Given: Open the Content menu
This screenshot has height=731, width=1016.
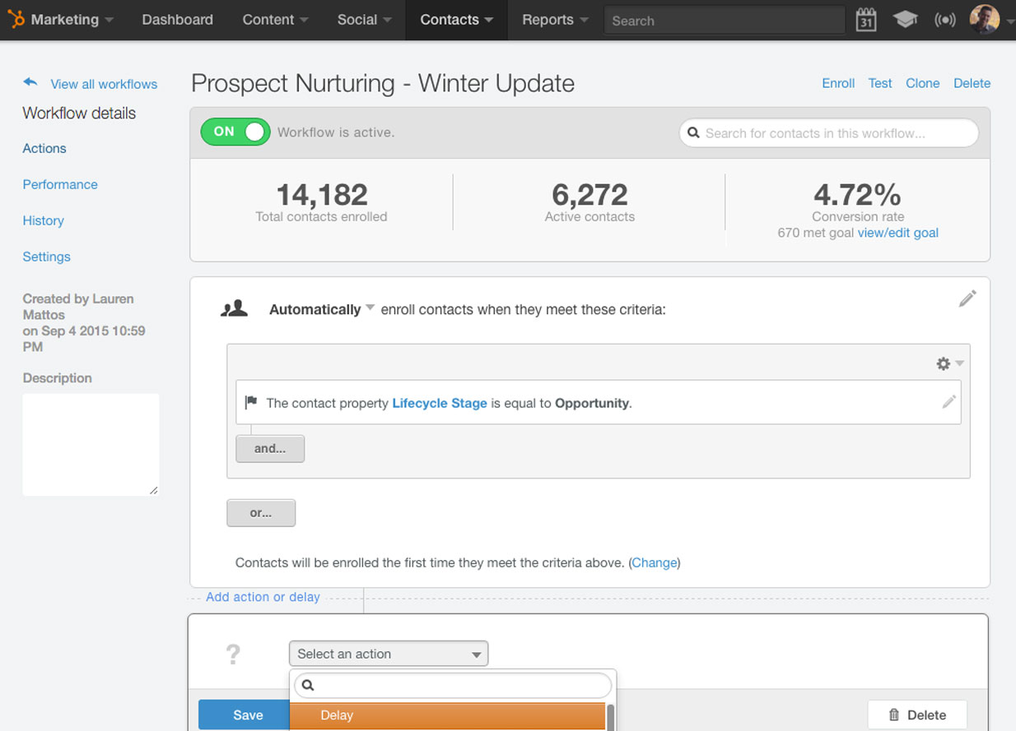Looking at the screenshot, I should coord(275,20).
